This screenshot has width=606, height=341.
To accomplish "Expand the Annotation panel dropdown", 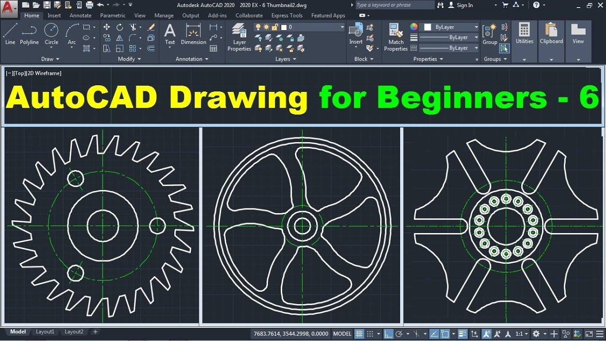I will click(x=192, y=59).
